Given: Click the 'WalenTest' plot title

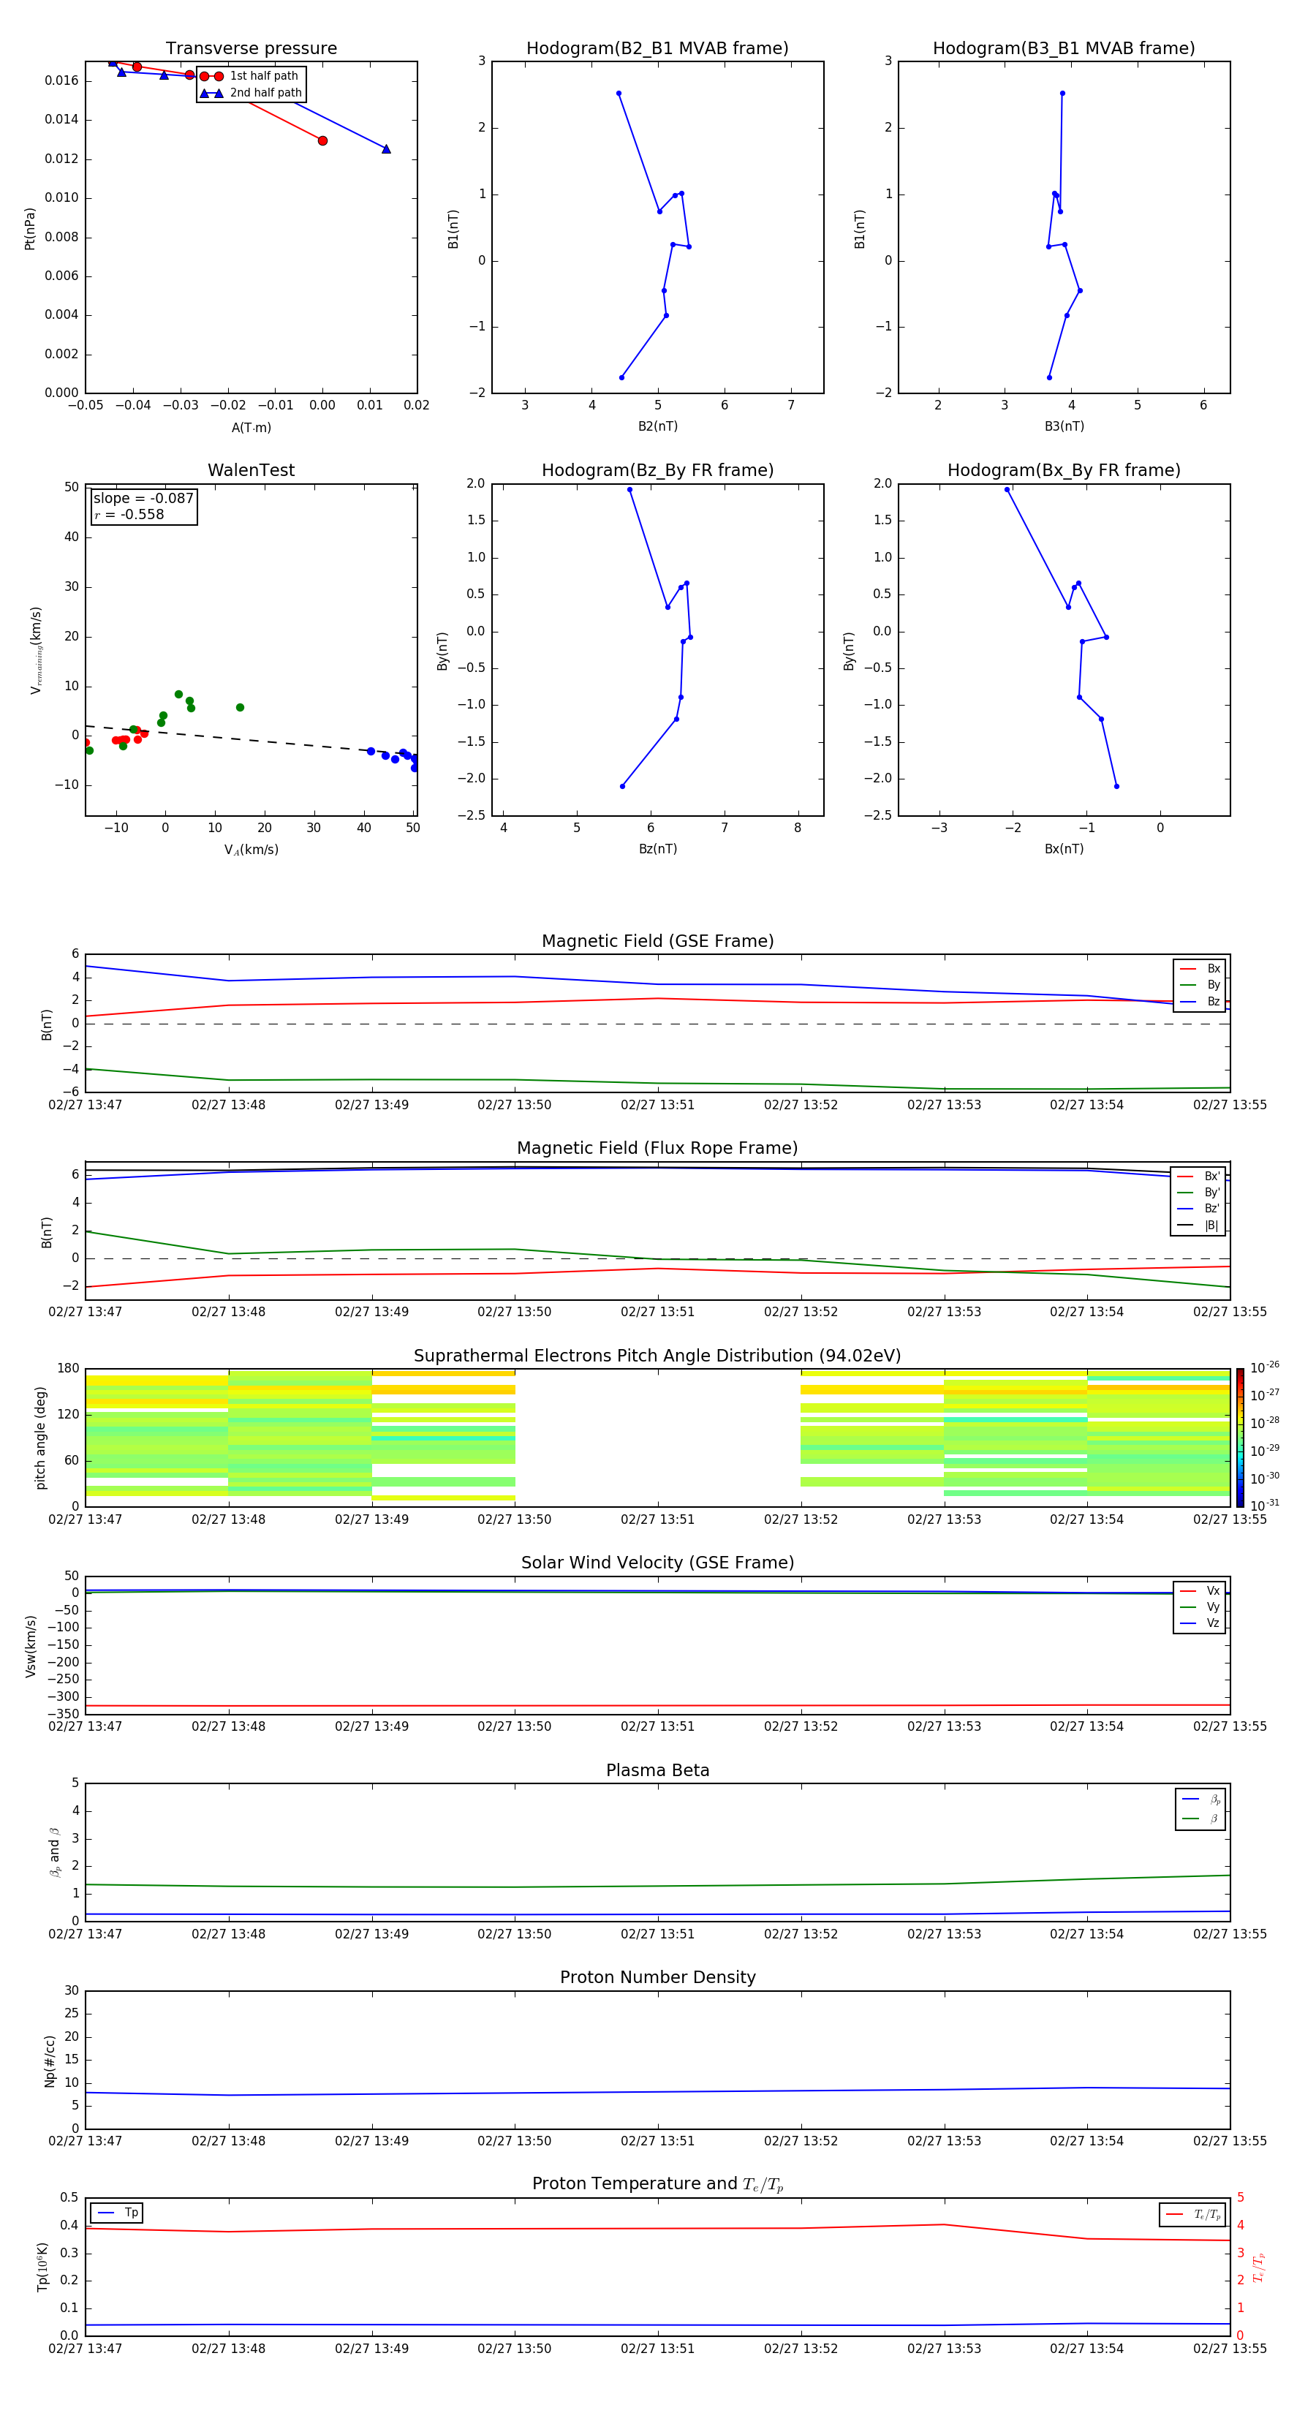Looking at the screenshot, I should click(x=251, y=470).
